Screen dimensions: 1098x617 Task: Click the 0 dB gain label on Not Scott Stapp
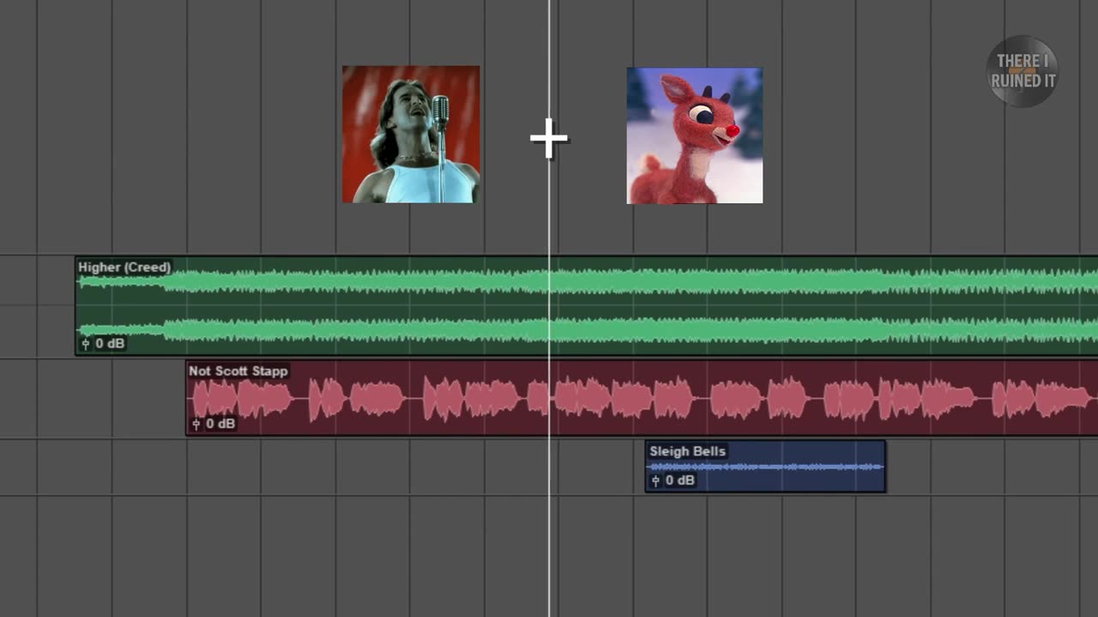220,423
